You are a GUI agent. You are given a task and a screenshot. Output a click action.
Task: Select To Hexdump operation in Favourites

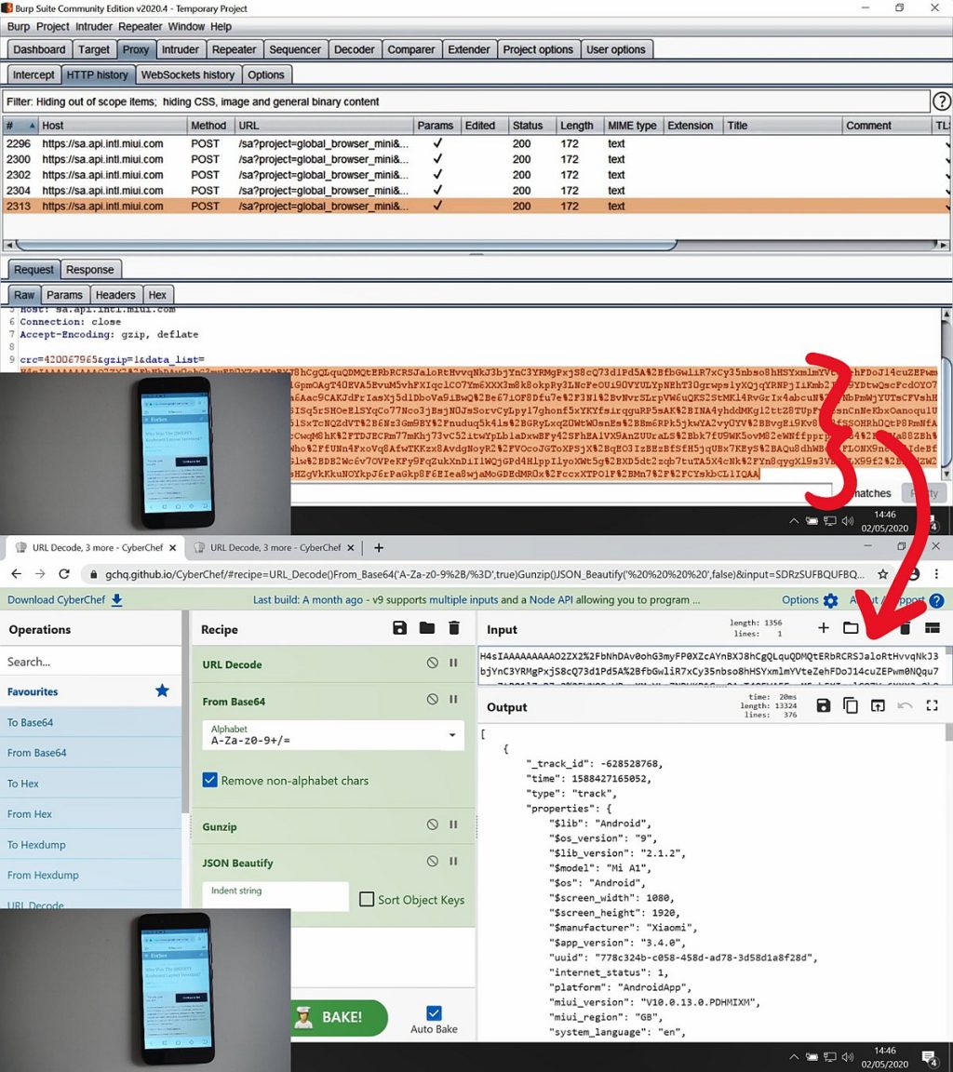coord(91,844)
